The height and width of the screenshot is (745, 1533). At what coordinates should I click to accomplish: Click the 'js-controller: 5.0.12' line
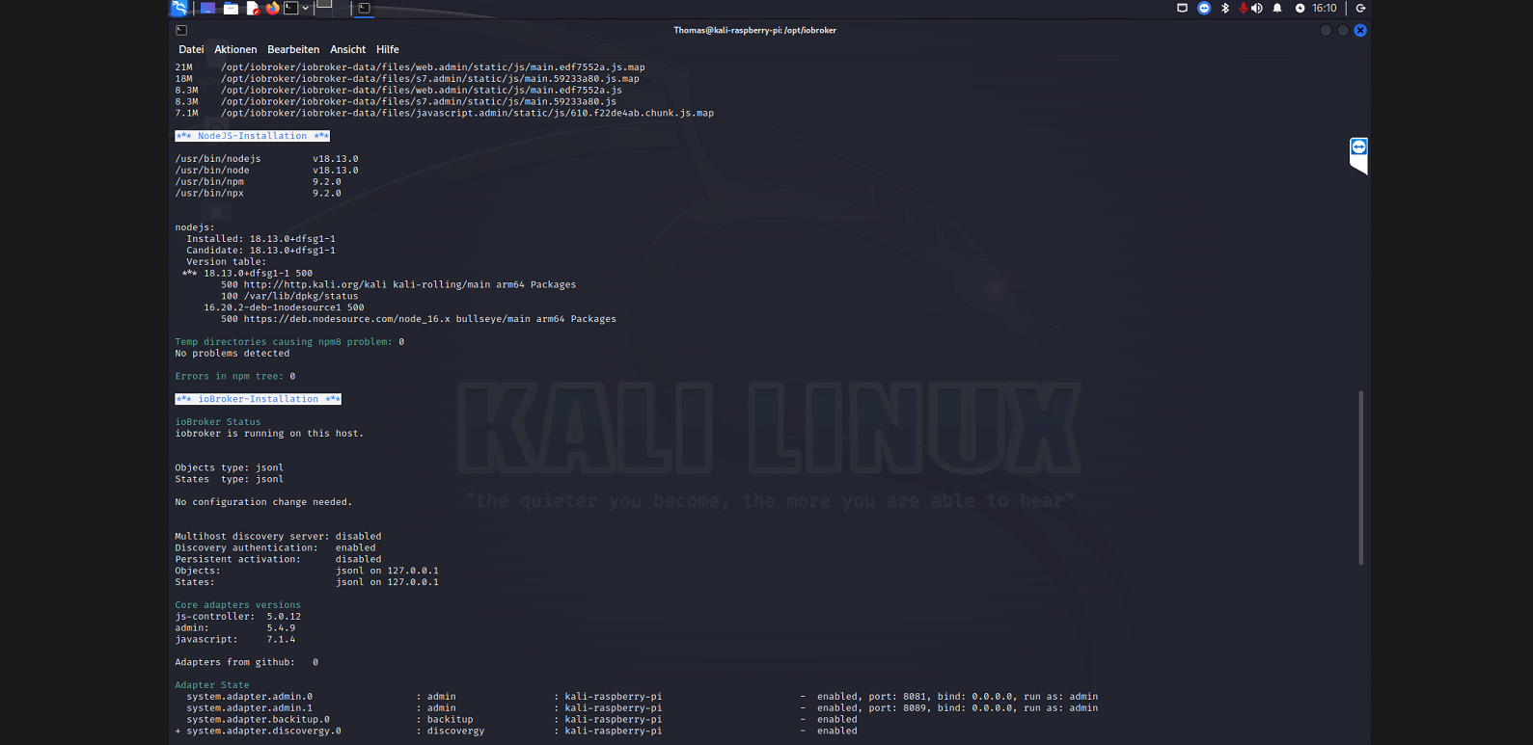[237, 617]
